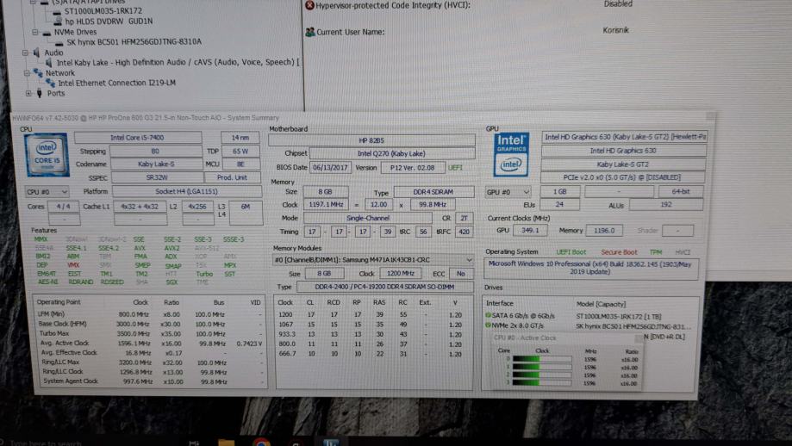Viewport: 792px width, 446px height.
Task: Click the Windows search box on the taskbar
Action: coord(46,443)
